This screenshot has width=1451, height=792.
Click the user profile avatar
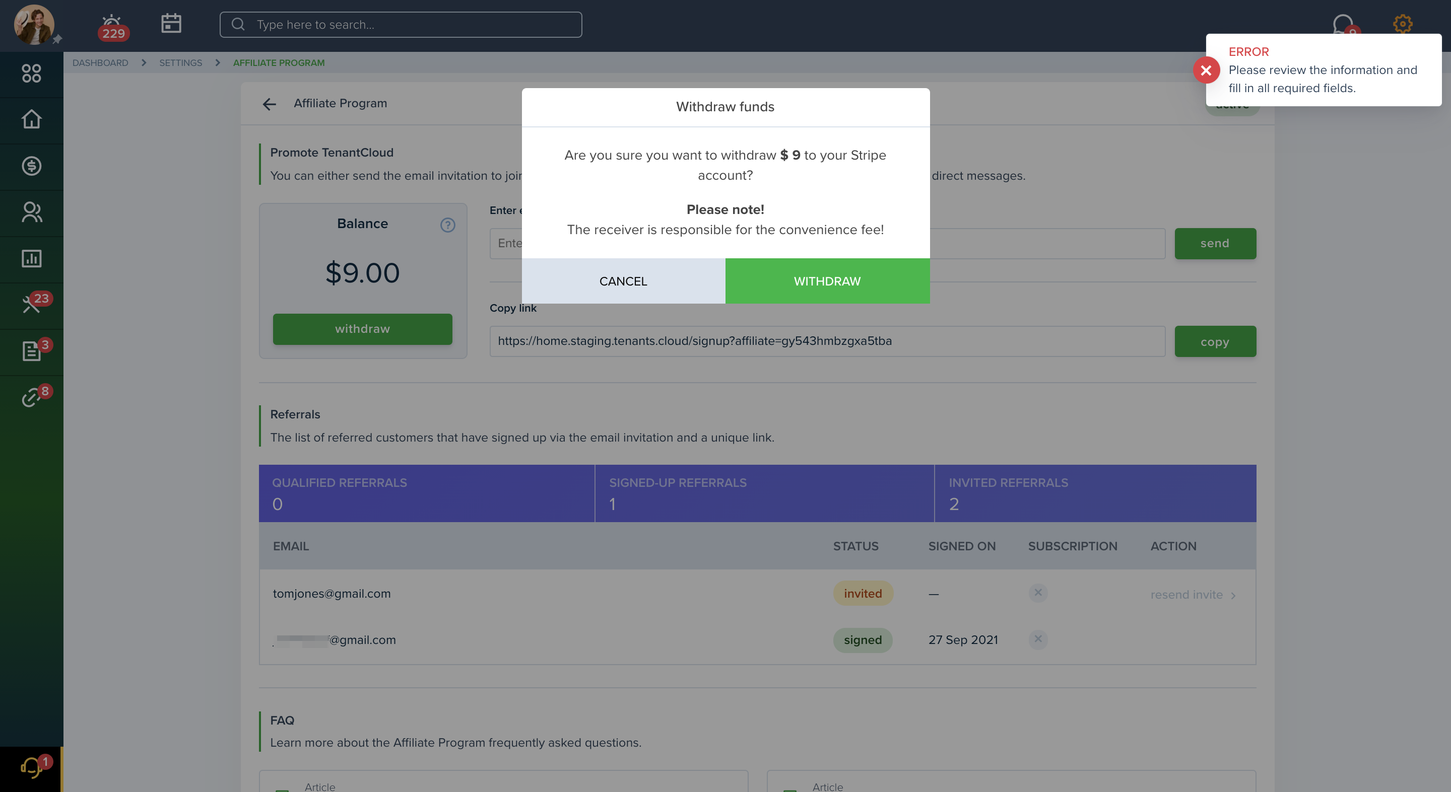(x=34, y=25)
